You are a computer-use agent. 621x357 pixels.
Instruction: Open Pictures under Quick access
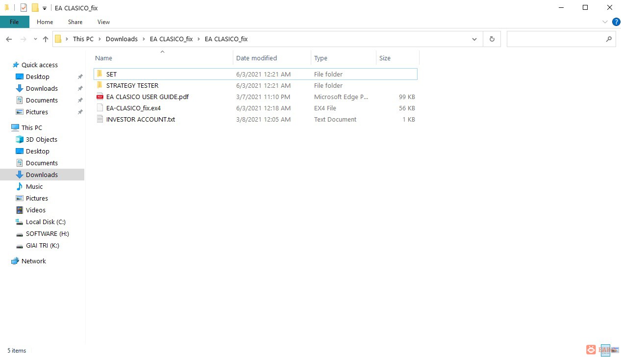pos(37,112)
